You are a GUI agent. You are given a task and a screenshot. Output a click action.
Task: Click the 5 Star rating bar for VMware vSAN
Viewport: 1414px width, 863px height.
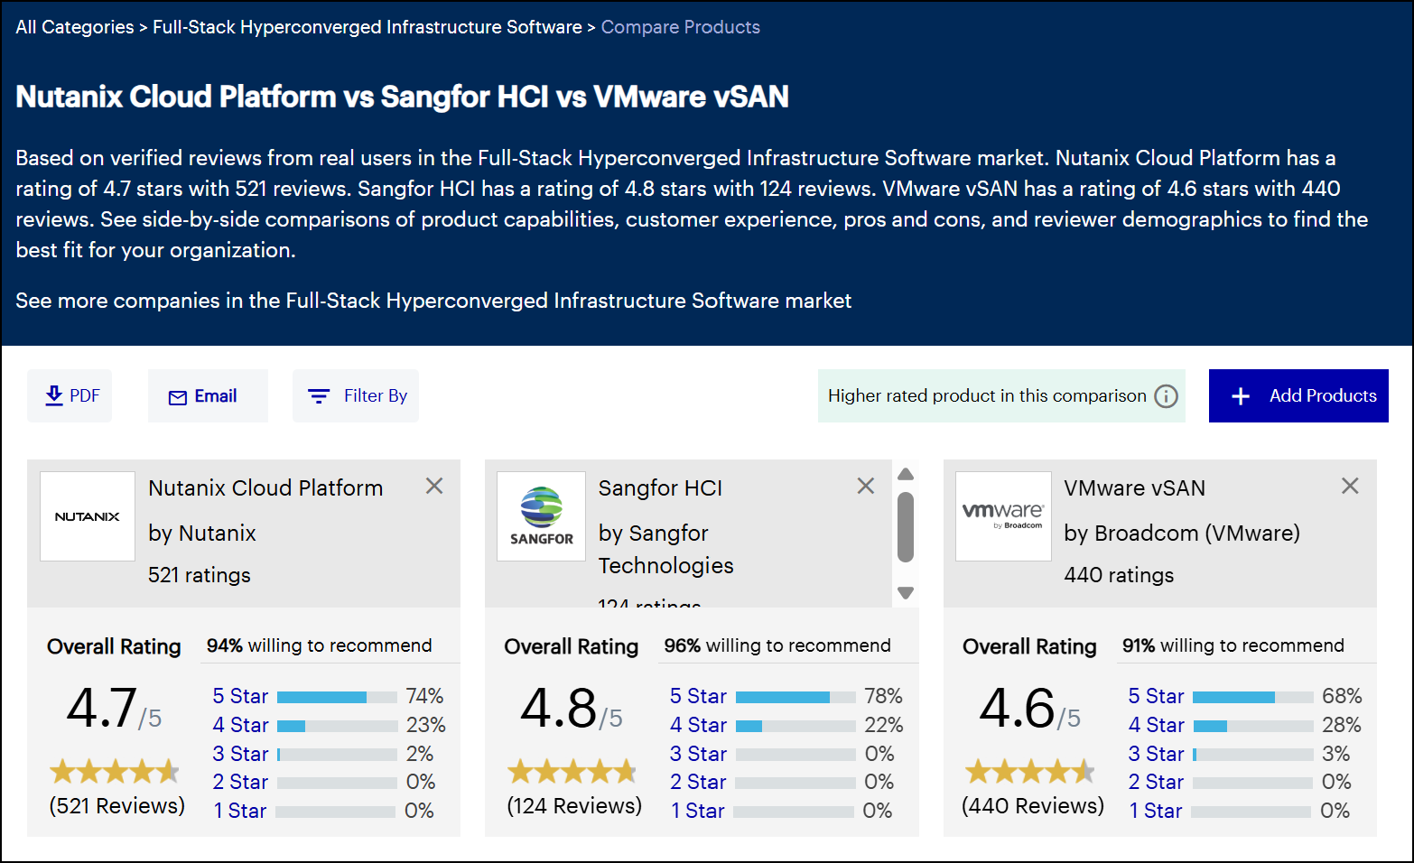coord(1252,697)
